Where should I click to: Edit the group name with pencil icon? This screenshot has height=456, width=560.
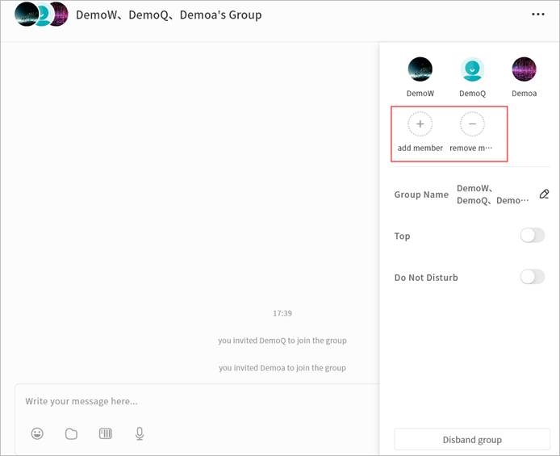544,195
